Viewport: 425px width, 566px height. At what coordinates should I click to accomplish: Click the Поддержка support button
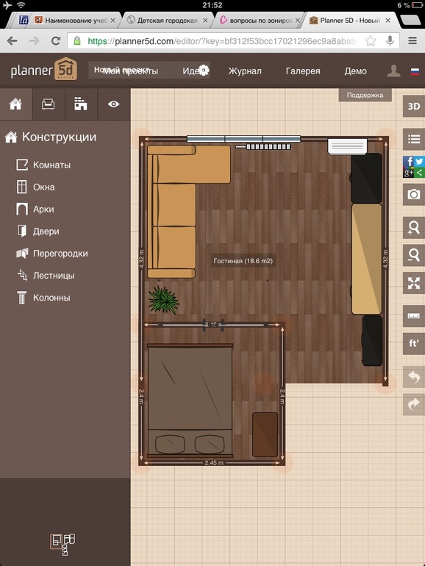[365, 96]
